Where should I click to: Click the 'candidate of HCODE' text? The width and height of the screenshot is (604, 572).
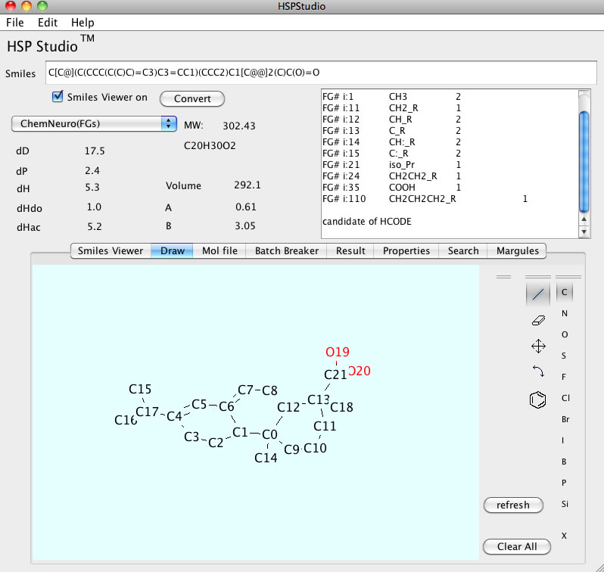pyautogui.click(x=366, y=222)
